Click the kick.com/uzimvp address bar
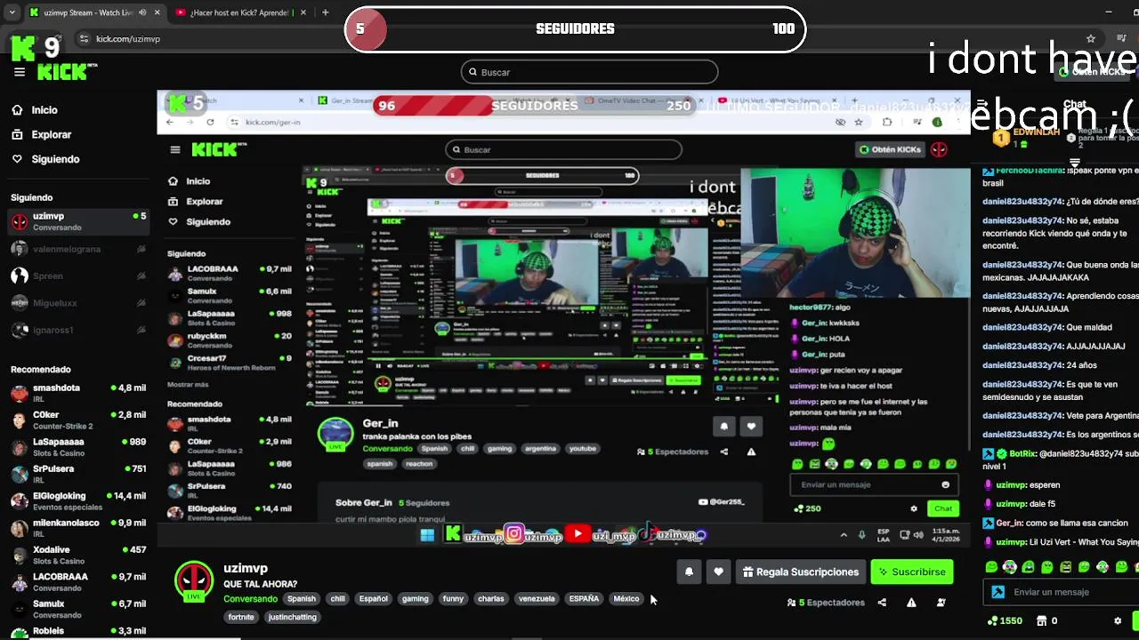This screenshot has width=1139, height=640. [x=128, y=39]
